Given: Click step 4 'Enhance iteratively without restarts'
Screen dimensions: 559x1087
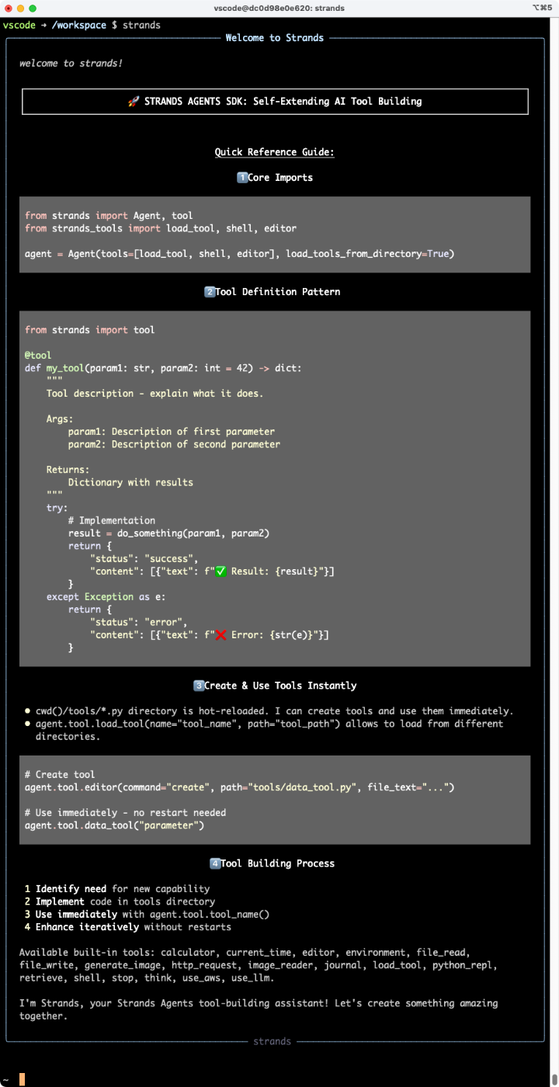Looking at the screenshot, I should click(128, 927).
